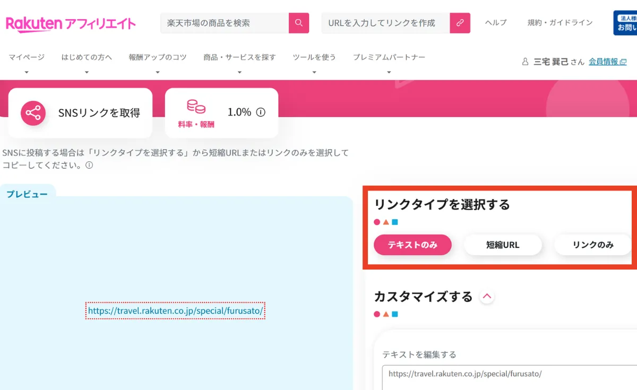Focus the URLを入力してリンクを作成 field
The width and height of the screenshot is (637, 390).
pyautogui.click(x=386, y=23)
